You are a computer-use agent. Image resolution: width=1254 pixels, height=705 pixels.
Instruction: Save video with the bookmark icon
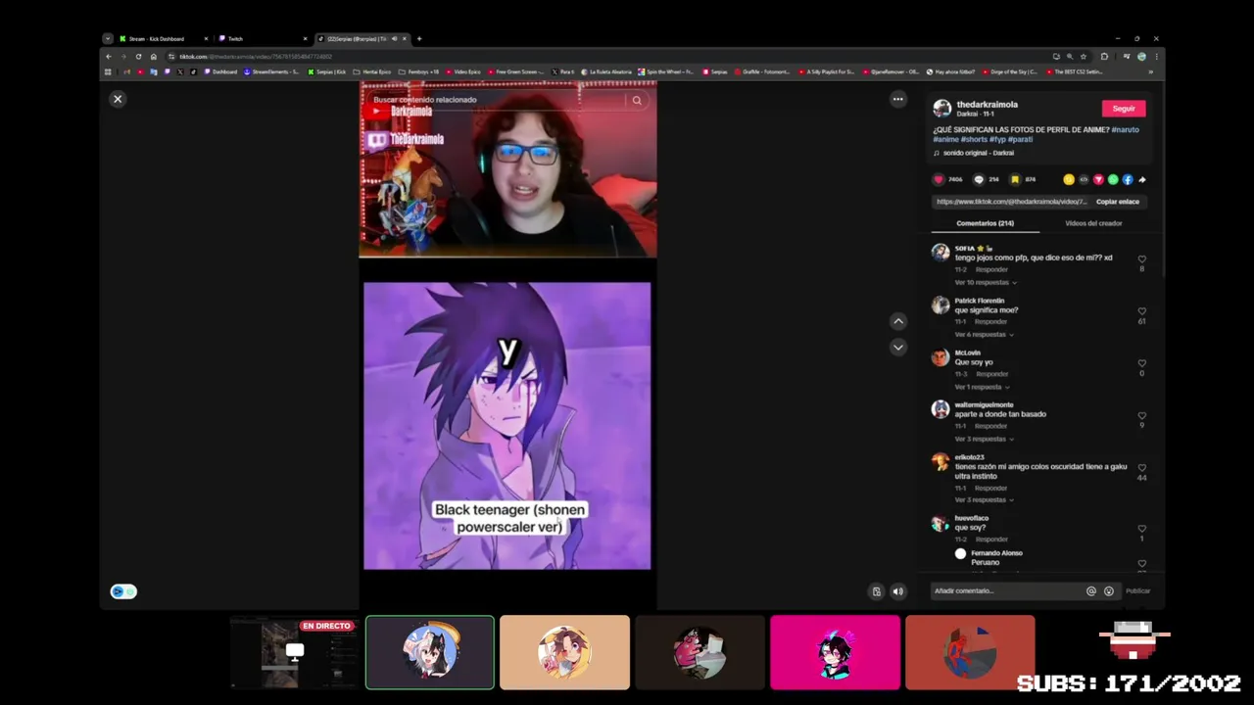click(x=1015, y=179)
